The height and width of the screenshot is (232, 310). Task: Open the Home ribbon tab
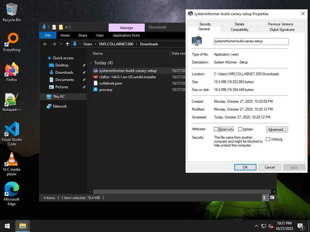tap(65, 35)
